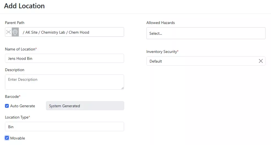
Task: Open the Allowed Hazards dropdown
Action: coord(206,33)
